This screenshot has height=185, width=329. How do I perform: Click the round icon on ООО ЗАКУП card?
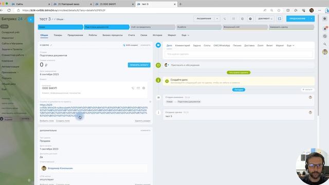[144, 88]
